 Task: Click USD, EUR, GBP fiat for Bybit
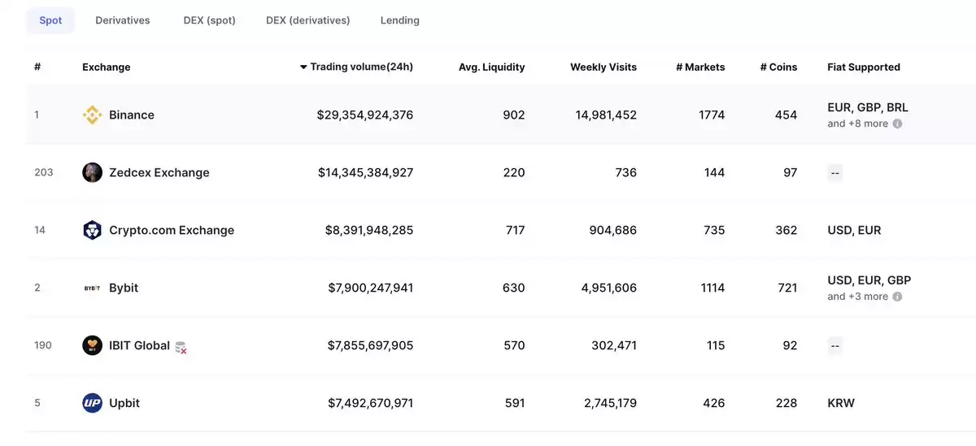point(869,280)
